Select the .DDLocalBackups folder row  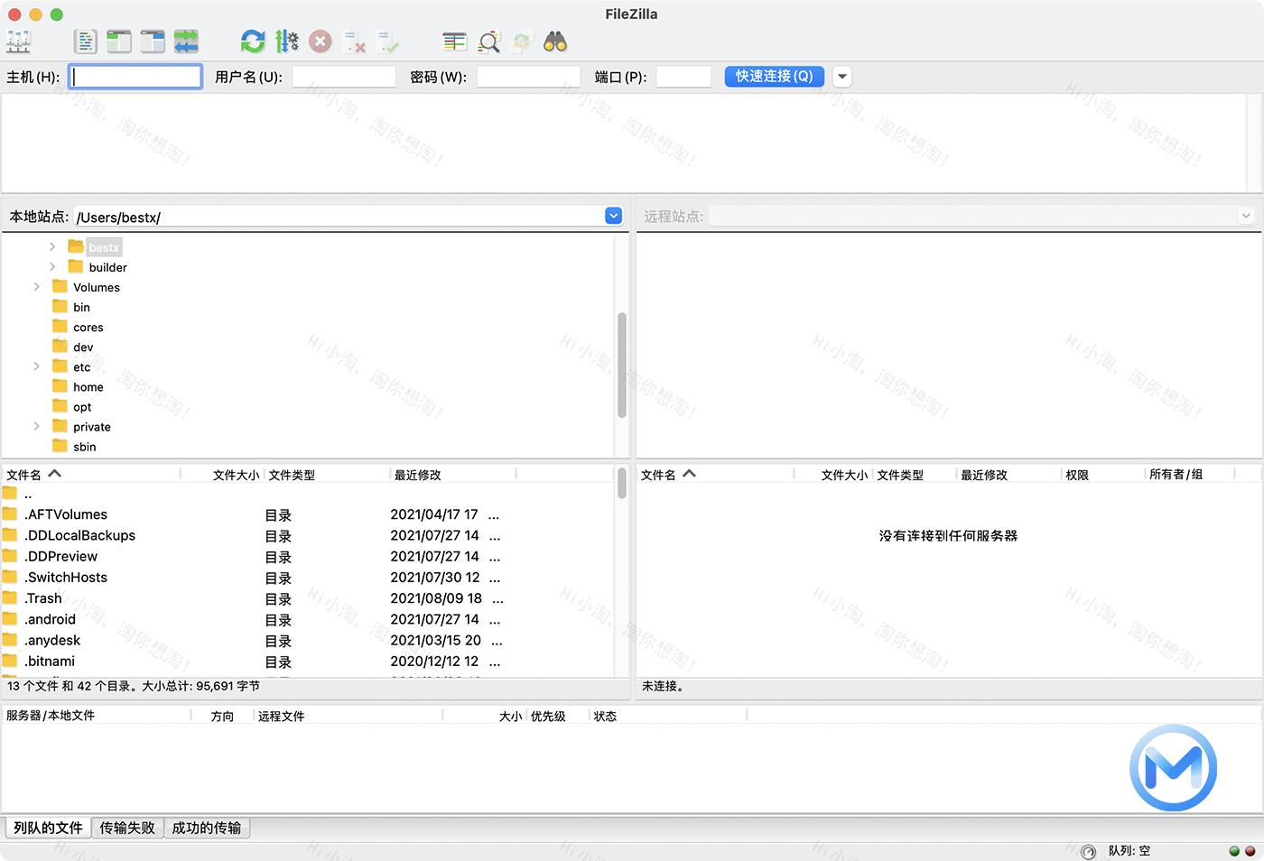tap(307, 535)
